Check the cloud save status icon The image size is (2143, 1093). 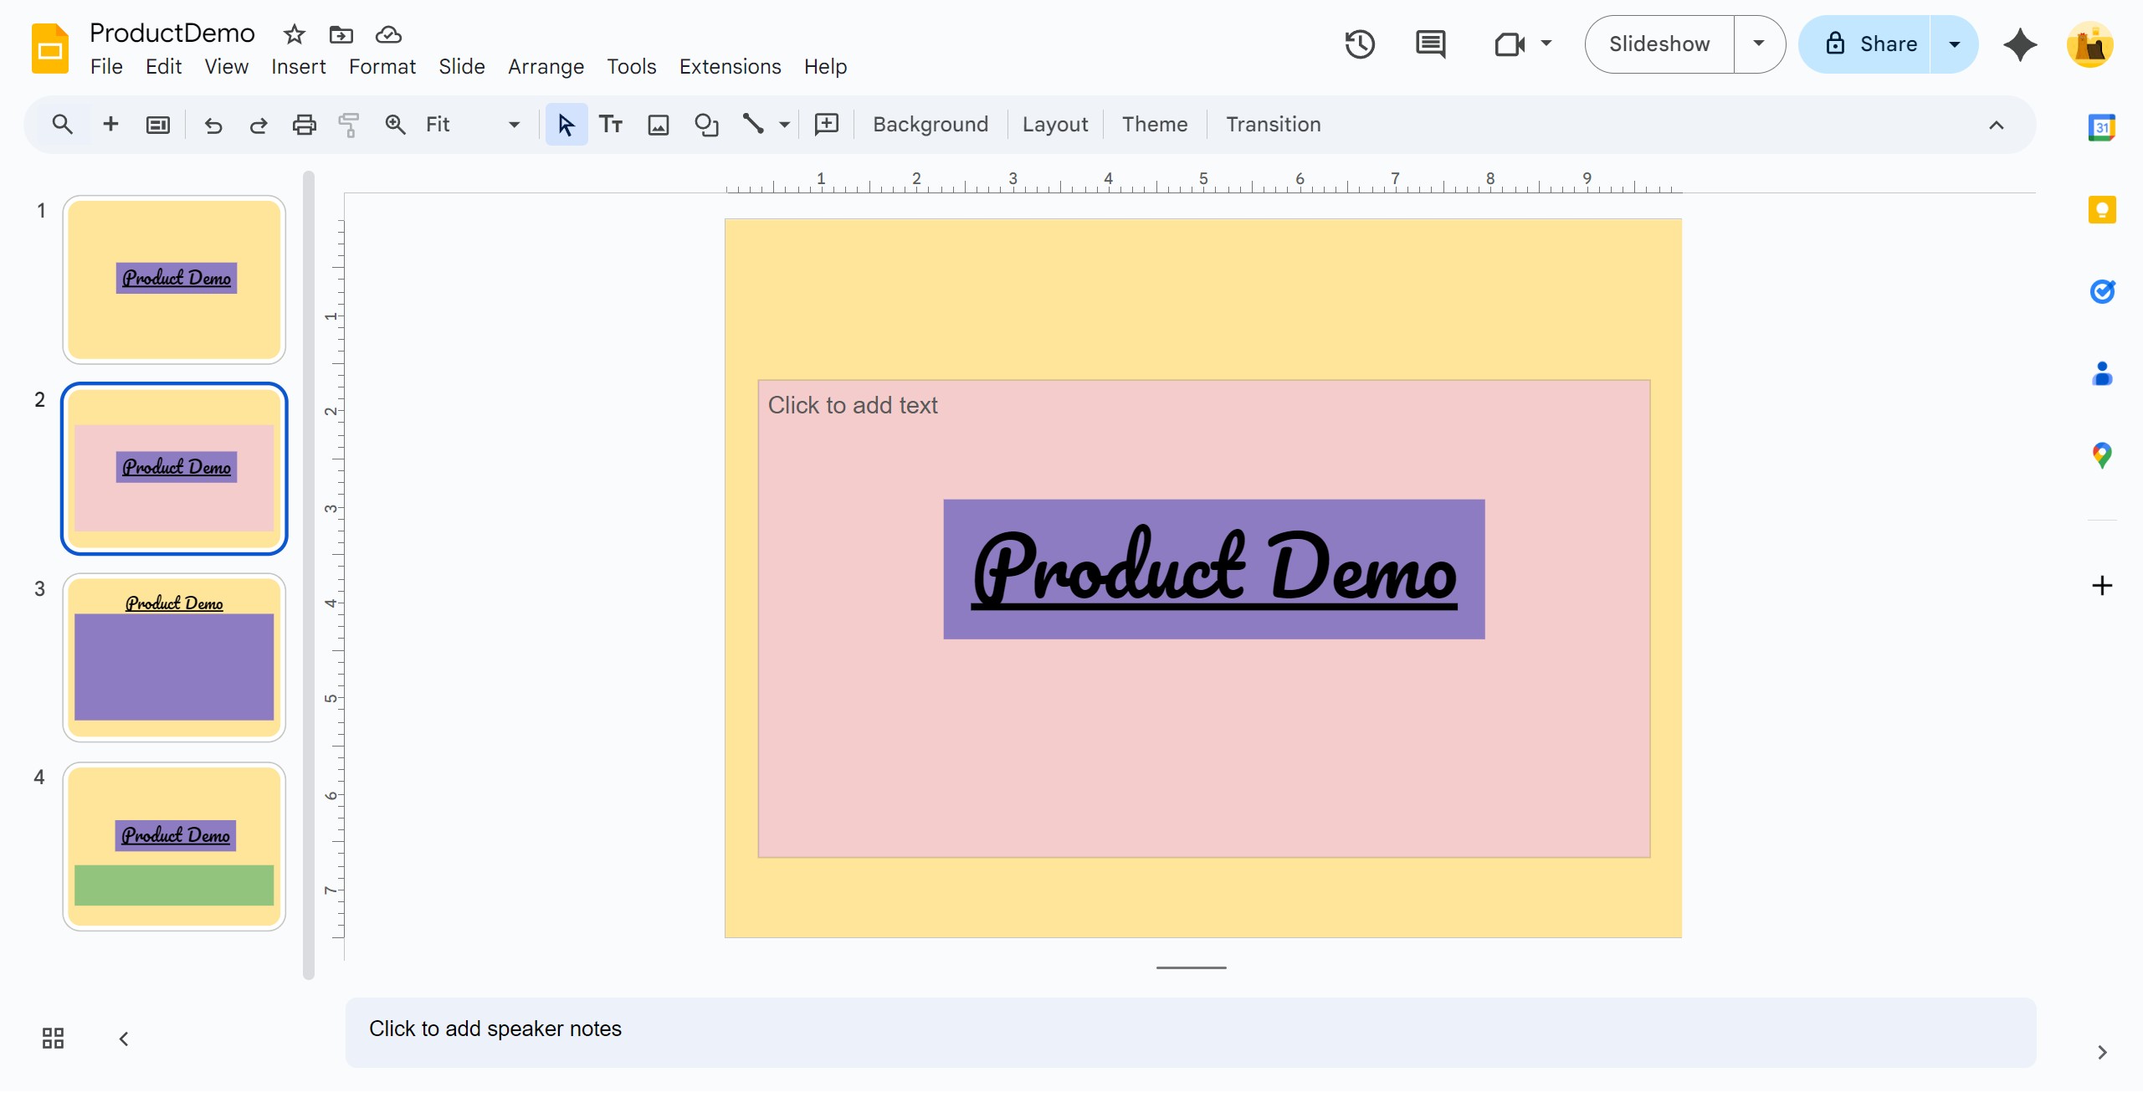[x=388, y=34]
